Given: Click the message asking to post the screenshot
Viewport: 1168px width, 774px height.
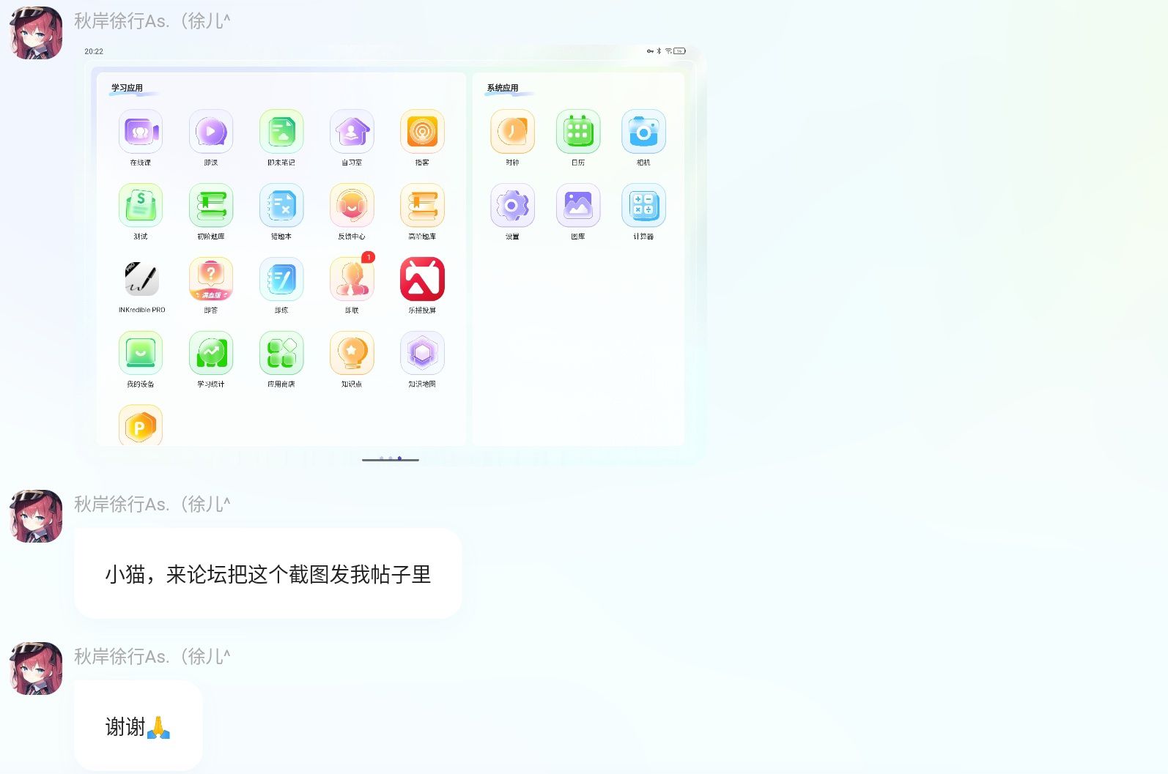Looking at the screenshot, I should click(x=267, y=574).
